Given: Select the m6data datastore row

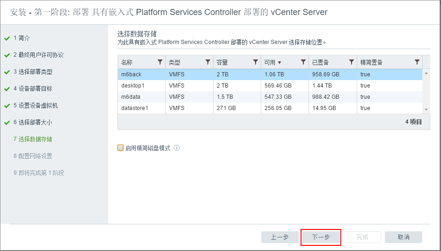Looking at the screenshot, I should pos(270,97).
